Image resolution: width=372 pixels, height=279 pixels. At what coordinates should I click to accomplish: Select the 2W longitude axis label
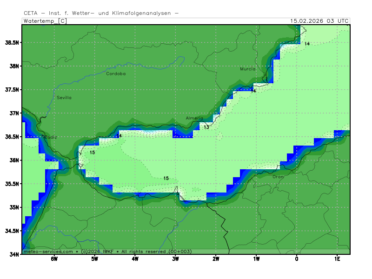click(216, 259)
